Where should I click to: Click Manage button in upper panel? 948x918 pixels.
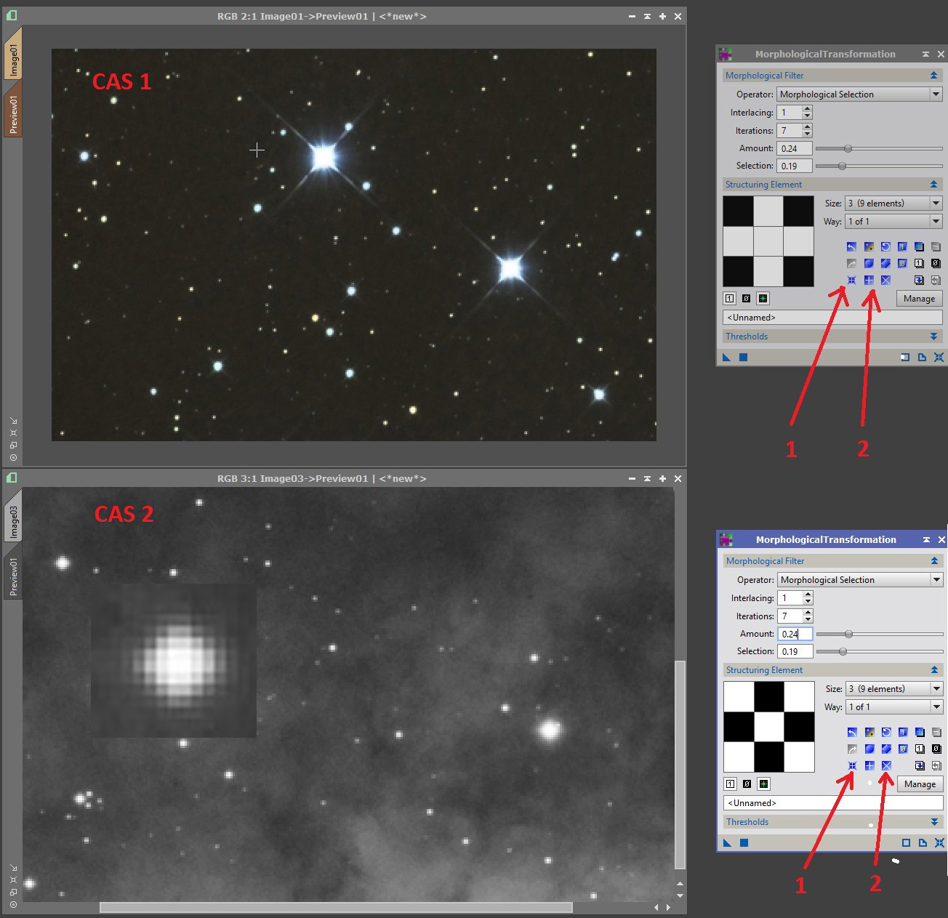[919, 298]
